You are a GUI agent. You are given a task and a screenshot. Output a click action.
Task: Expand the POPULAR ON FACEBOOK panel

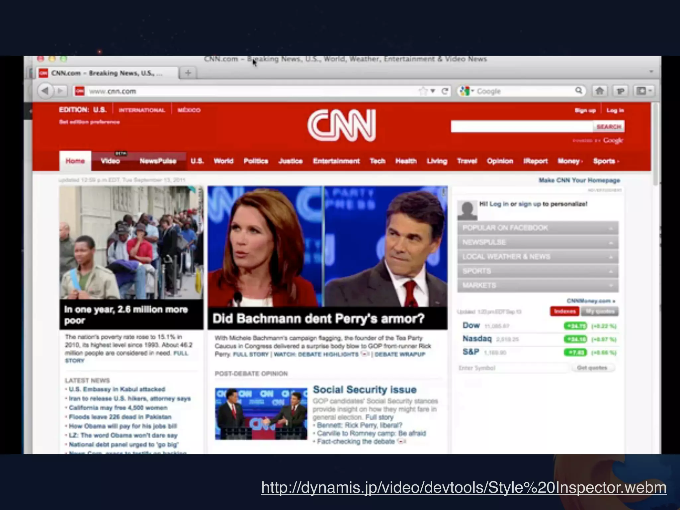tap(538, 228)
